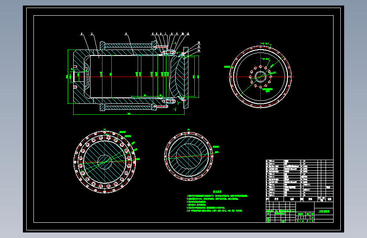Select the circular end view with the small bolt circle

(x=260, y=77)
